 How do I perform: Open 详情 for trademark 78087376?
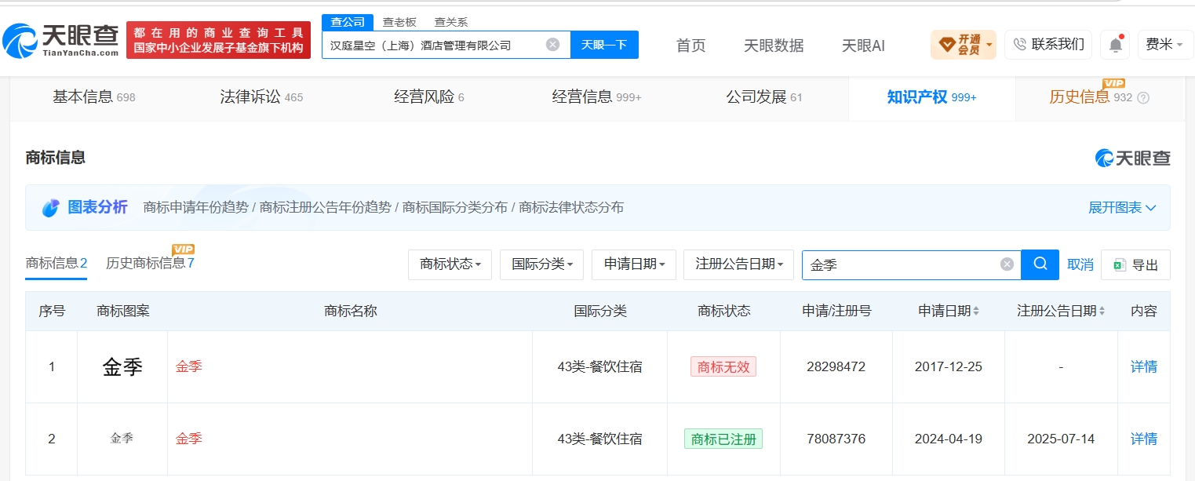1144,439
